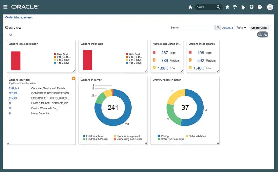This screenshot has width=278, height=172.
Task: Click the Create Order button
Action: (259, 28)
